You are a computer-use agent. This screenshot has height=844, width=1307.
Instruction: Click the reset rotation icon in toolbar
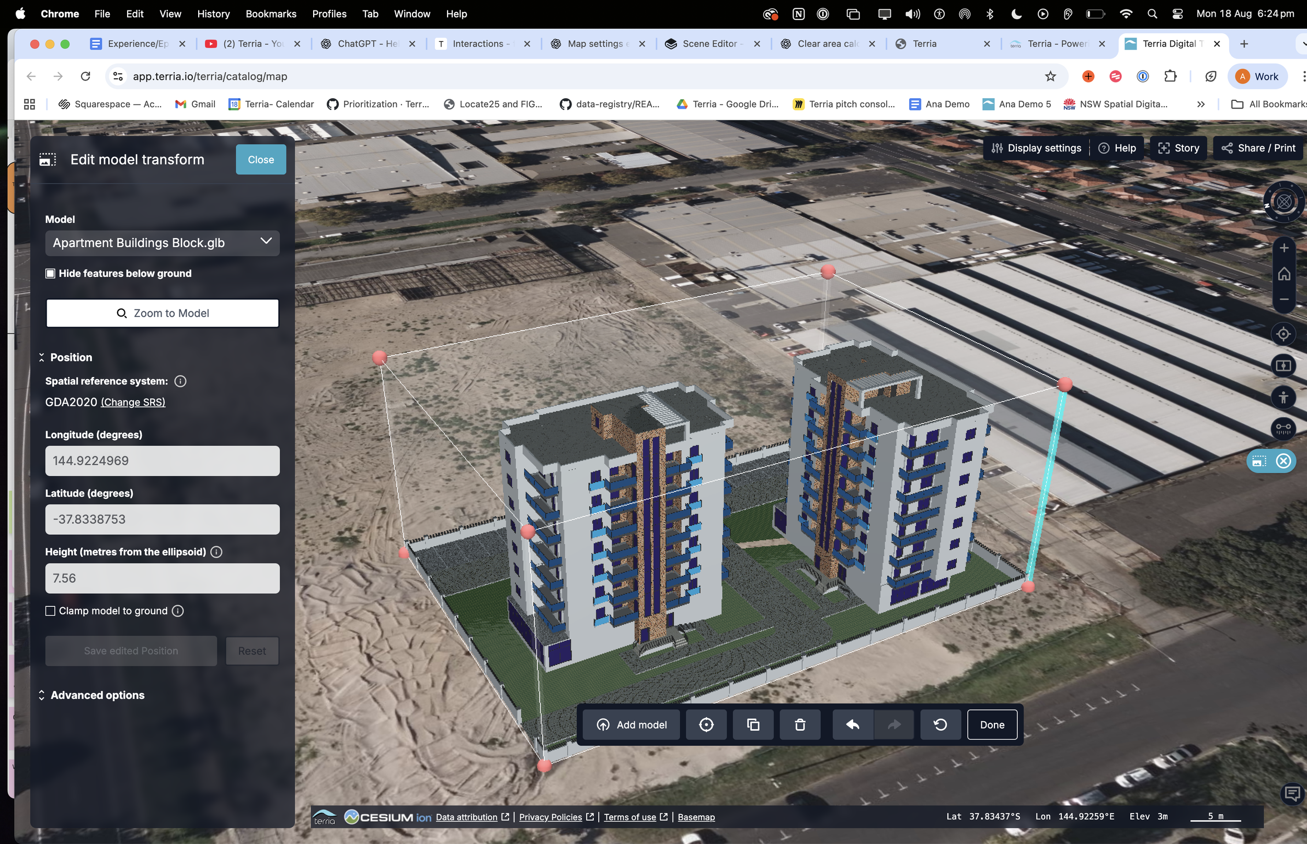(940, 724)
